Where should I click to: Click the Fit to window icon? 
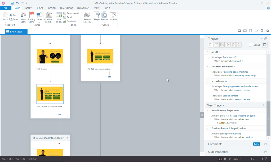(266, 159)
